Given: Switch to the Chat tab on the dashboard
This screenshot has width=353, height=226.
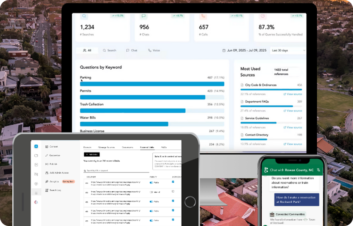Looking at the screenshot, I should 132,50.
